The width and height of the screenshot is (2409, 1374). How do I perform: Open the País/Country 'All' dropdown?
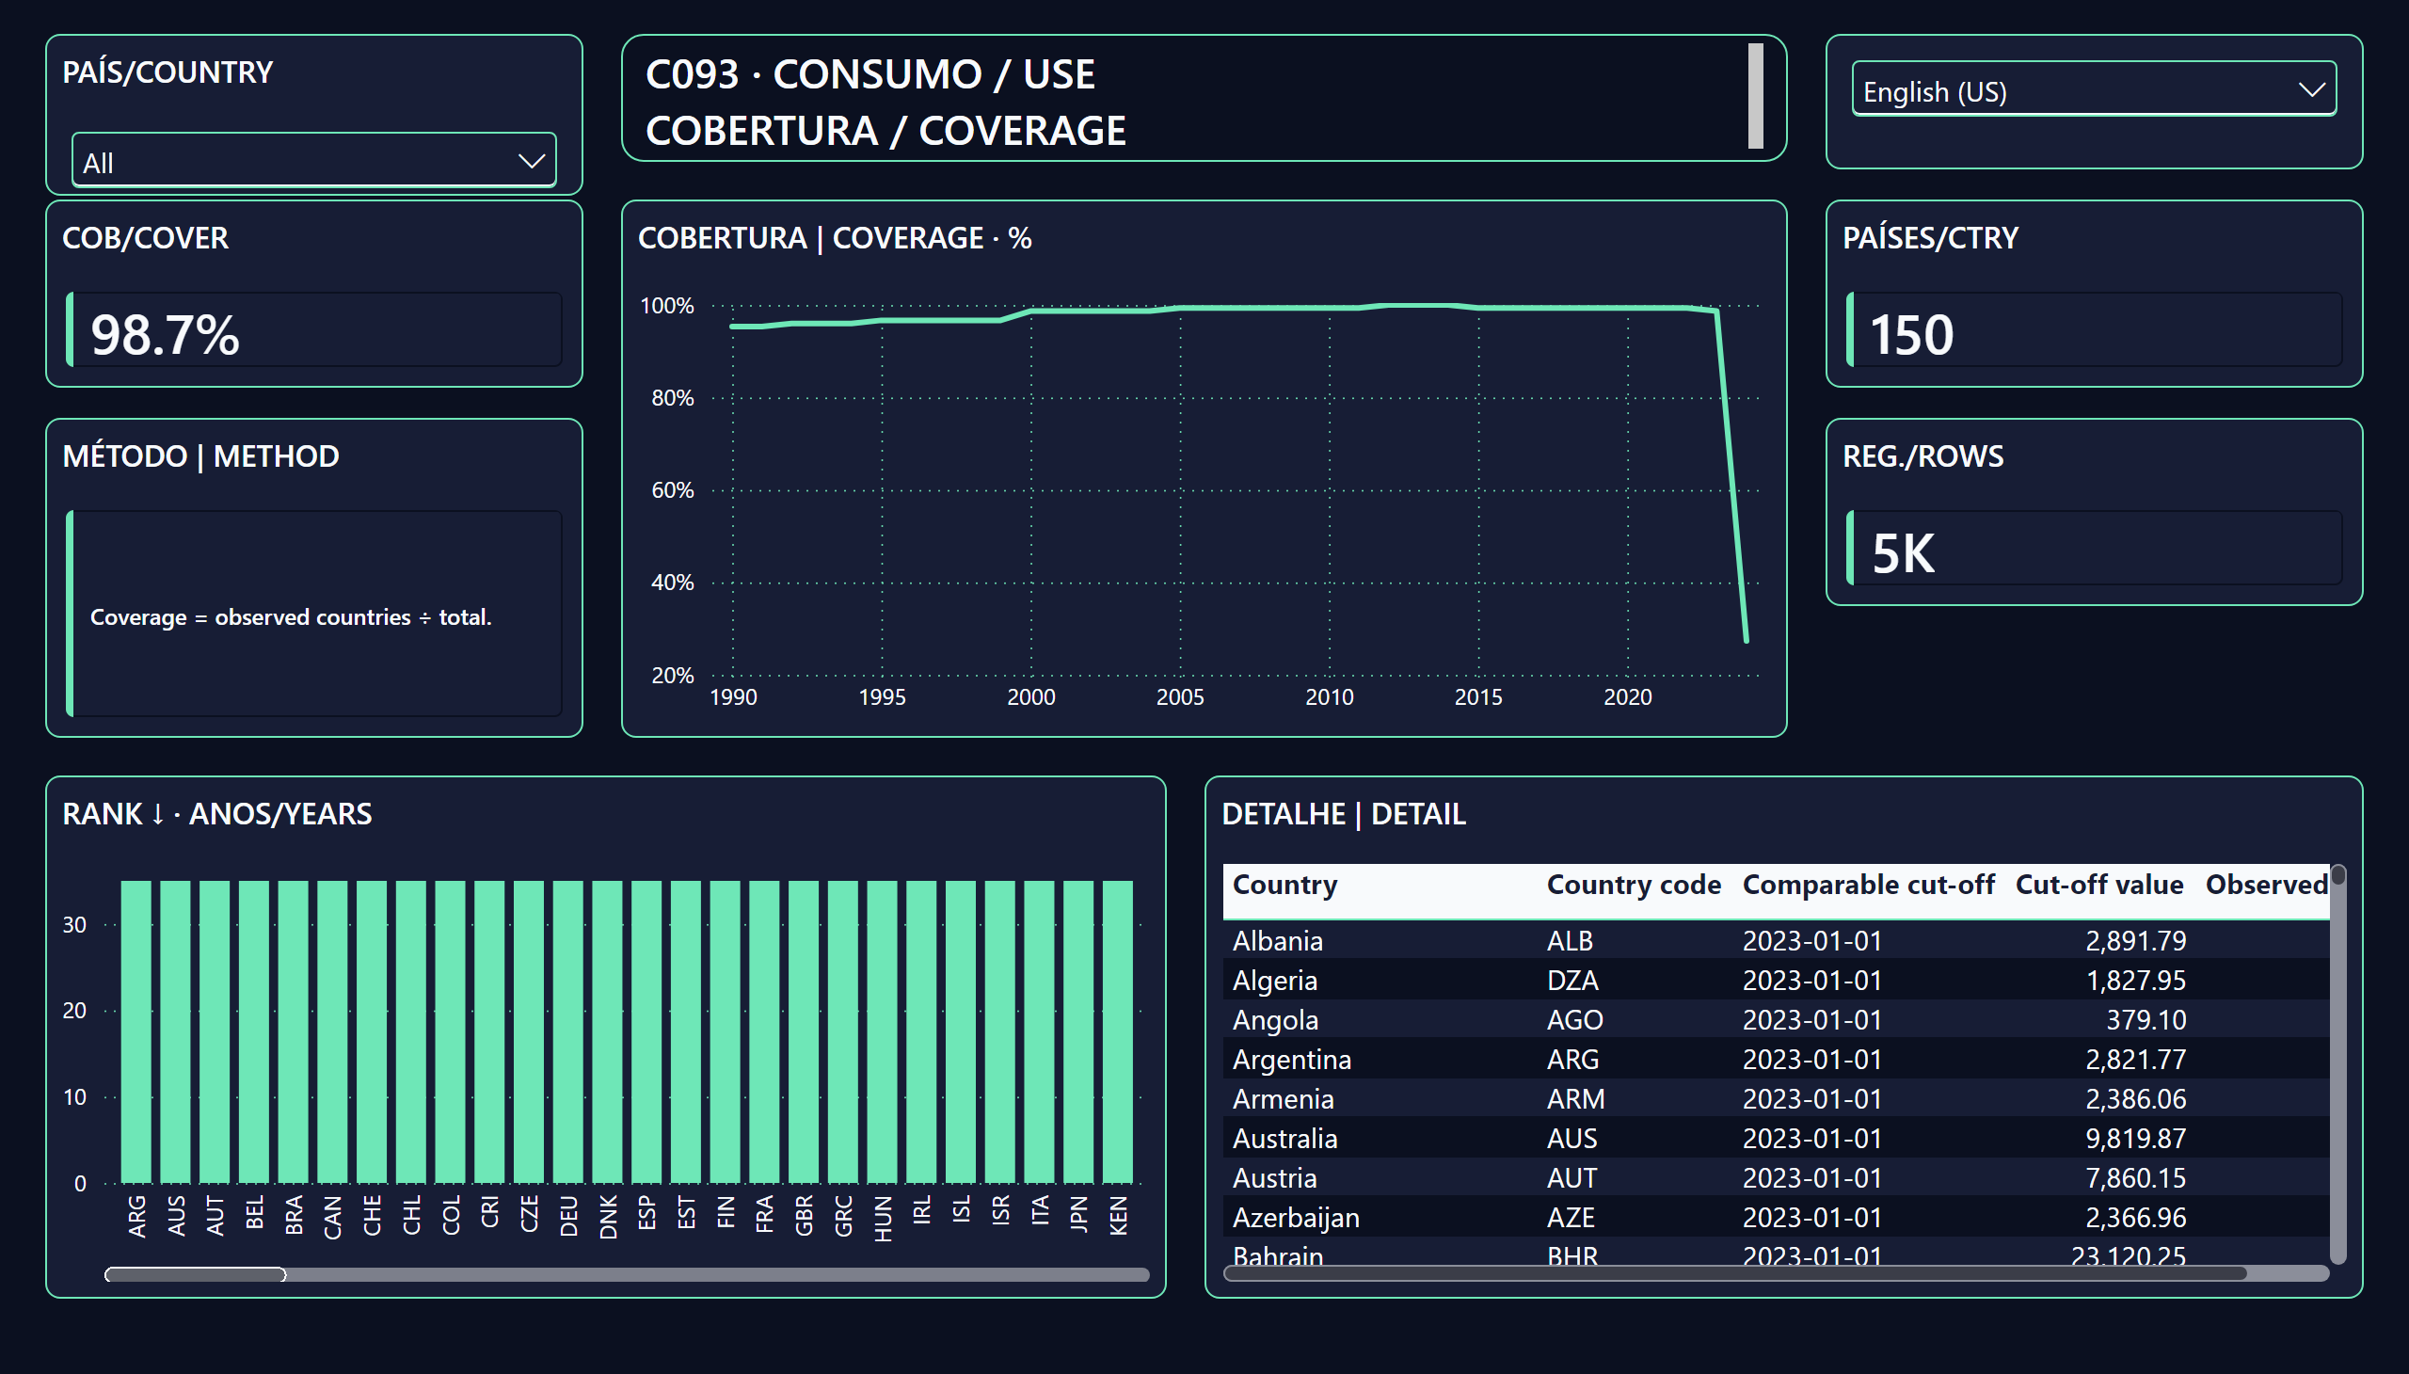coord(313,161)
